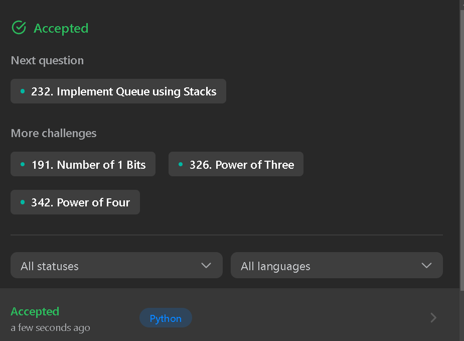The image size is (464, 341).
Task: Open challenge 326. Power of Three
Action: 236,164
